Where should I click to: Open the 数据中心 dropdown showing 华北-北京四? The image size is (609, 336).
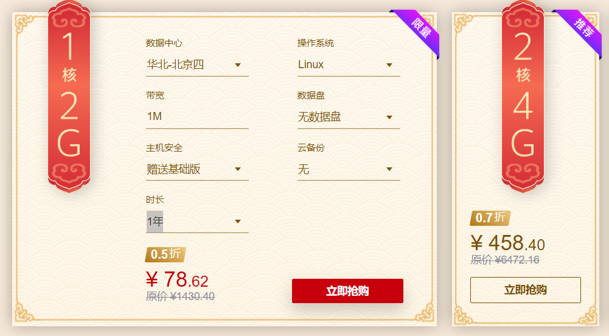197,65
